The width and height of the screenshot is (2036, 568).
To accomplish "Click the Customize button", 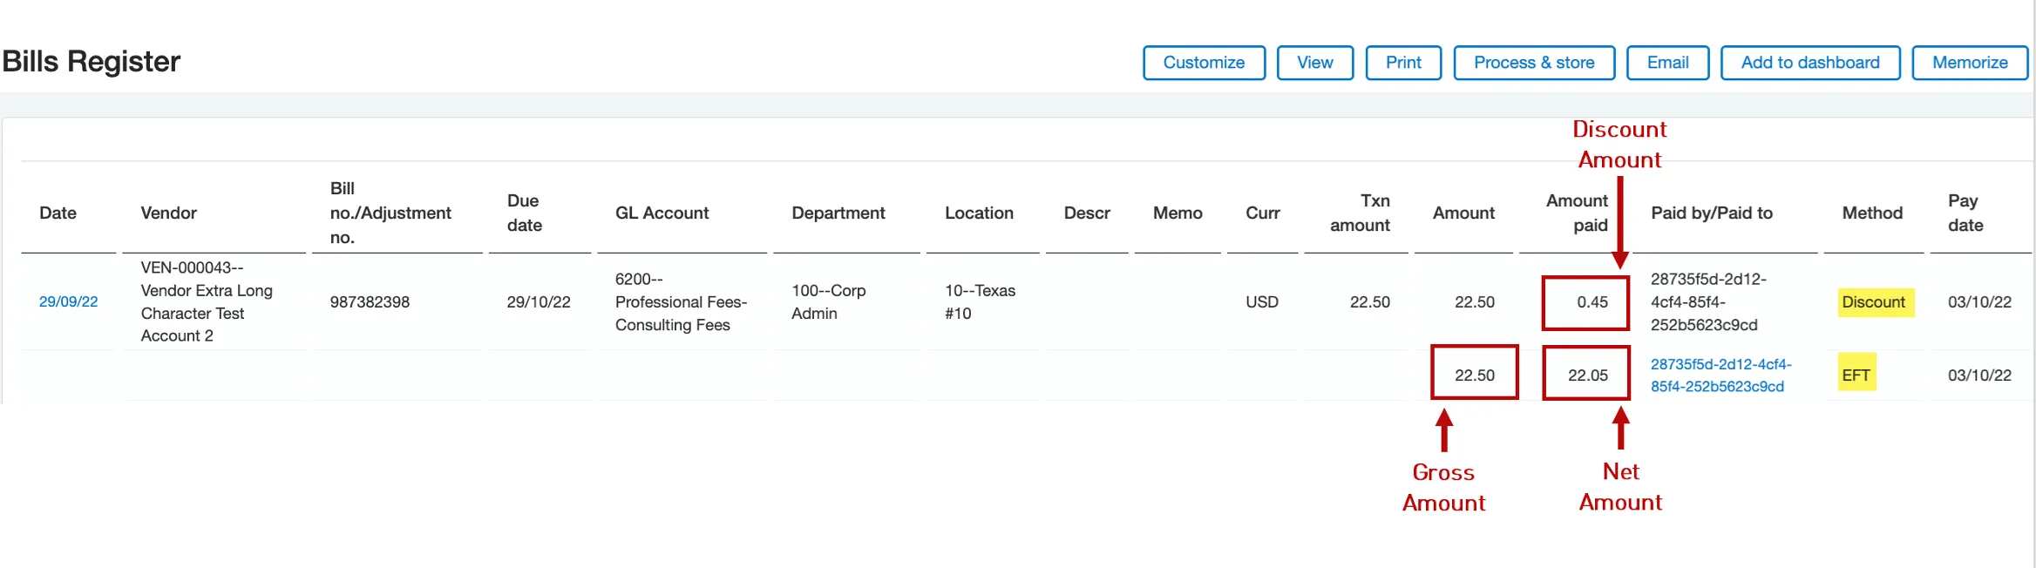I will [1204, 63].
